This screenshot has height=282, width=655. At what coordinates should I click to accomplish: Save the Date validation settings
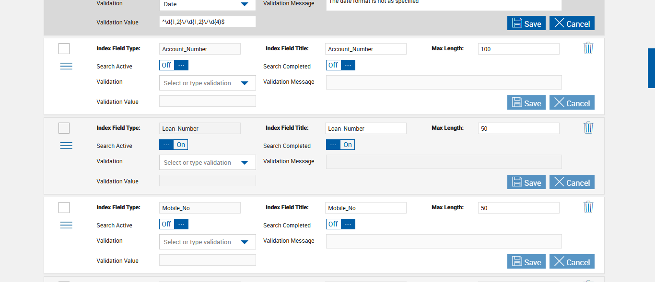click(526, 23)
